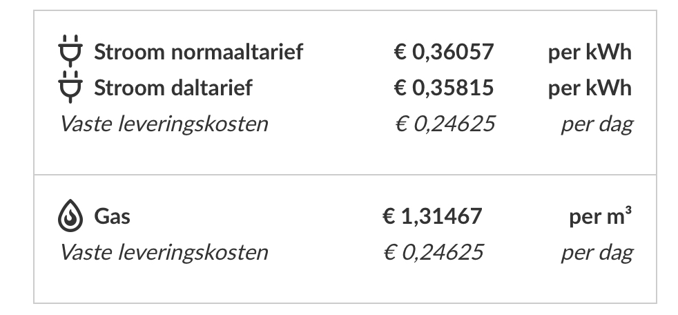The image size is (678, 315).
Task: Click the per m³ unit text
Action: click(x=600, y=216)
